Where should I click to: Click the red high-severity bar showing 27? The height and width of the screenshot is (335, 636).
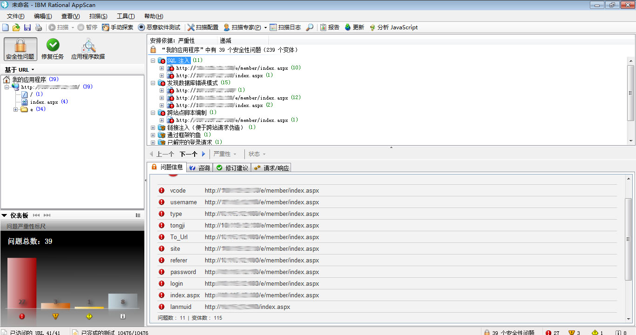point(22,283)
